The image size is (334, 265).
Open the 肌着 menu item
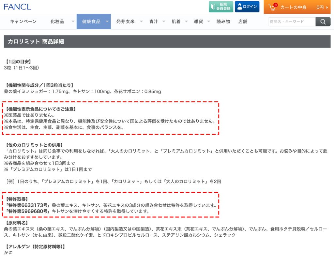pyautogui.click(x=176, y=22)
